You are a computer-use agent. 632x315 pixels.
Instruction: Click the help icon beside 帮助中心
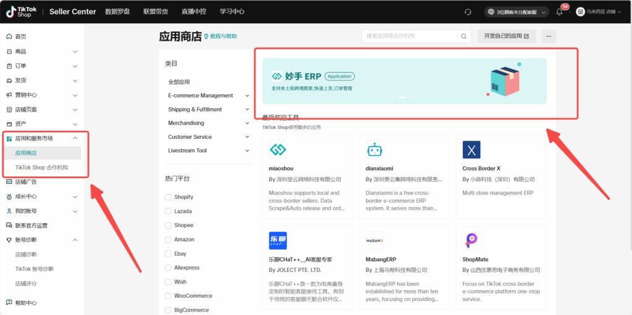pos(9,303)
